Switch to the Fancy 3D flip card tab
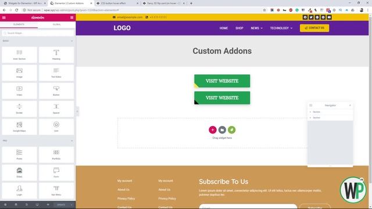This screenshot has height=209, width=372. coord(163,3)
